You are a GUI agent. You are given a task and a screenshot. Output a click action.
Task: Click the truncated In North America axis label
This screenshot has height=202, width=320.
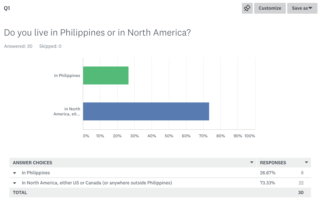tap(67, 111)
